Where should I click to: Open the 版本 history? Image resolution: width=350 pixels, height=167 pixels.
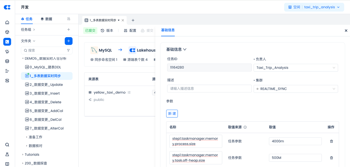[107, 31]
